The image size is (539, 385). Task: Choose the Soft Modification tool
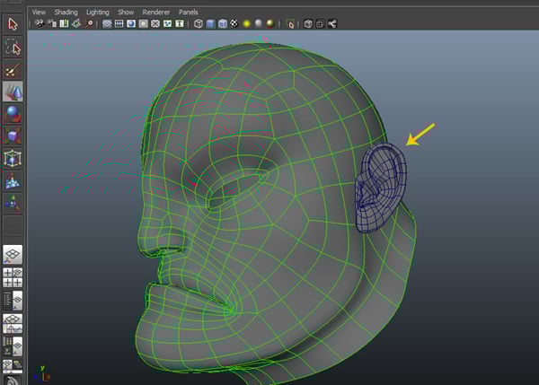click(13, 181)
